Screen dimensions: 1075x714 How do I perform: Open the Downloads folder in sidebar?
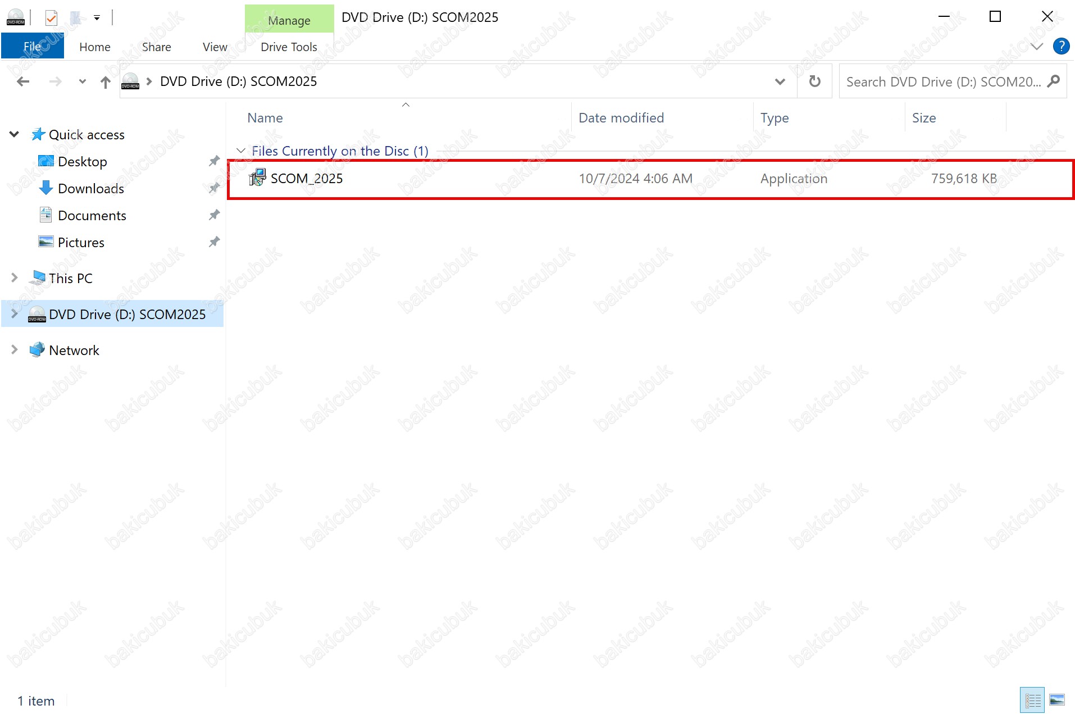[90, 189]
